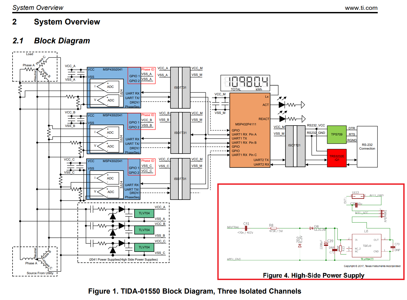Viewport: 407px width, 300px height.
Task: Click the Phase ID box listing VSS_C and VCC_C
Action: 142,167
